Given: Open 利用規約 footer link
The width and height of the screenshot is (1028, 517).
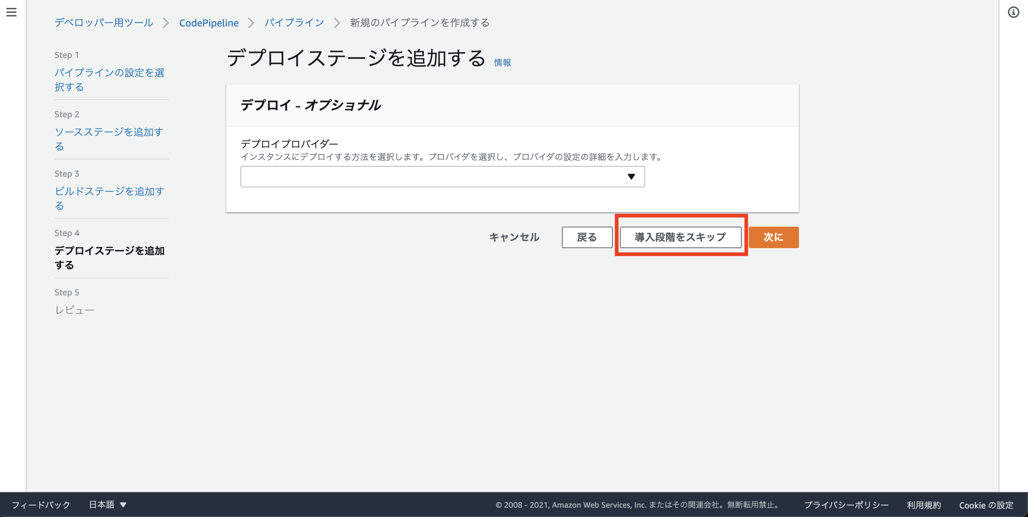Looking at the screenshot, I should coord(923,504).
